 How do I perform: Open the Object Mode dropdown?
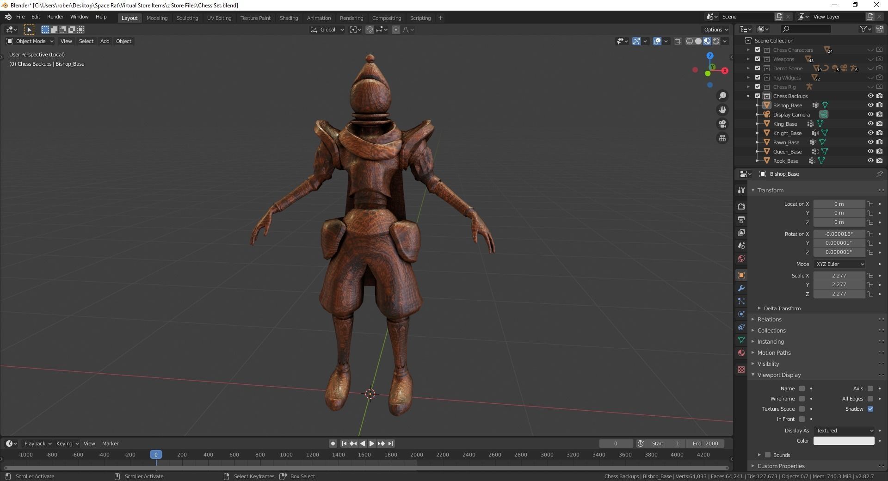(x=30, y=41)
